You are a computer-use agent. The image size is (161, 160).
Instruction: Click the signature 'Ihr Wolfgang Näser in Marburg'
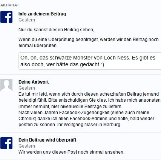[89, 125]
